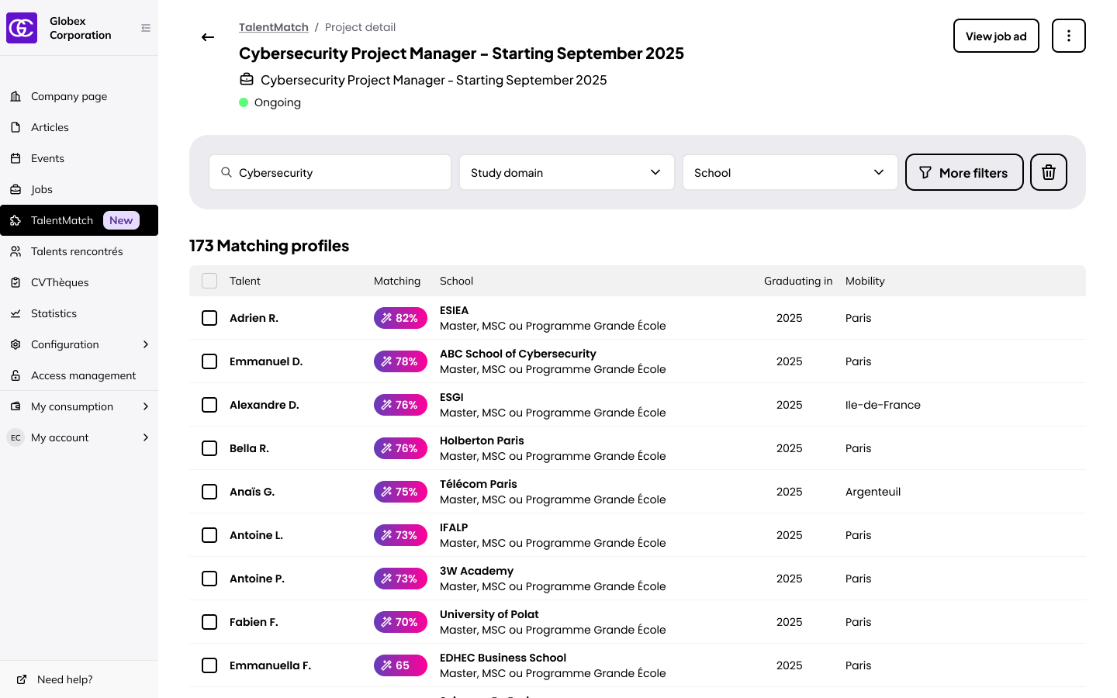This screenshot has height=698, width=1117.
Task: Tick the checkbox for Anaïs G.
Action: pos(209,492)
